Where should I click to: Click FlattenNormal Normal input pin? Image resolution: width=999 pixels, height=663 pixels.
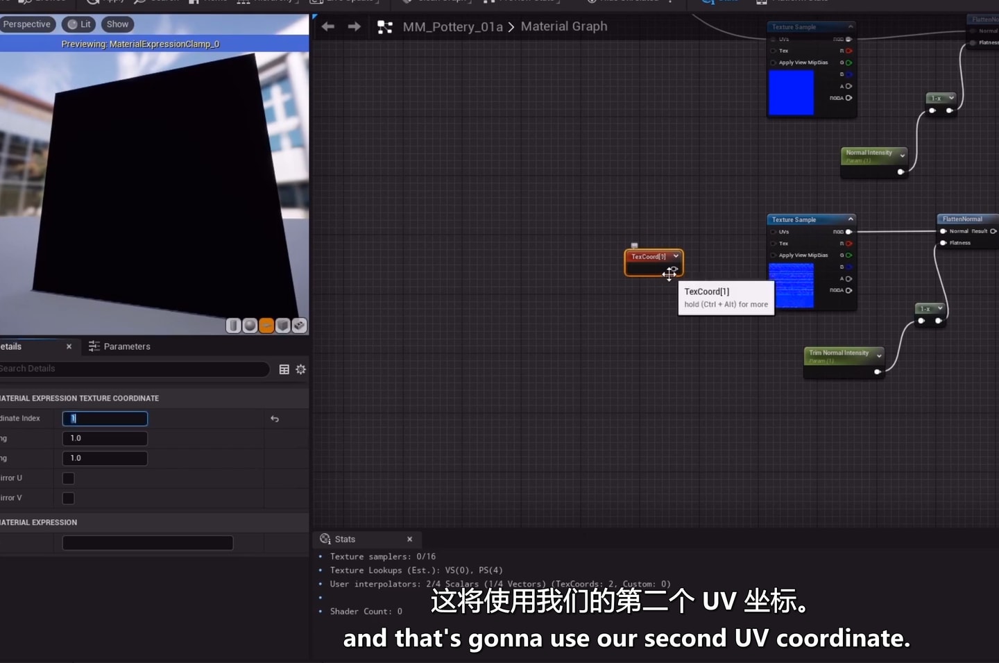point(943,231)
